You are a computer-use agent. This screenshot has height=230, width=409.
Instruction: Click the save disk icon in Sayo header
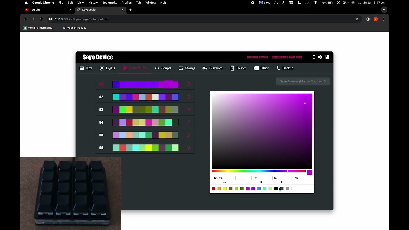327,57
